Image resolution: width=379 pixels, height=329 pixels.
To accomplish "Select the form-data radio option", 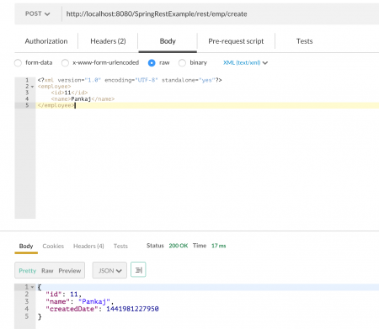I will 18,63.
